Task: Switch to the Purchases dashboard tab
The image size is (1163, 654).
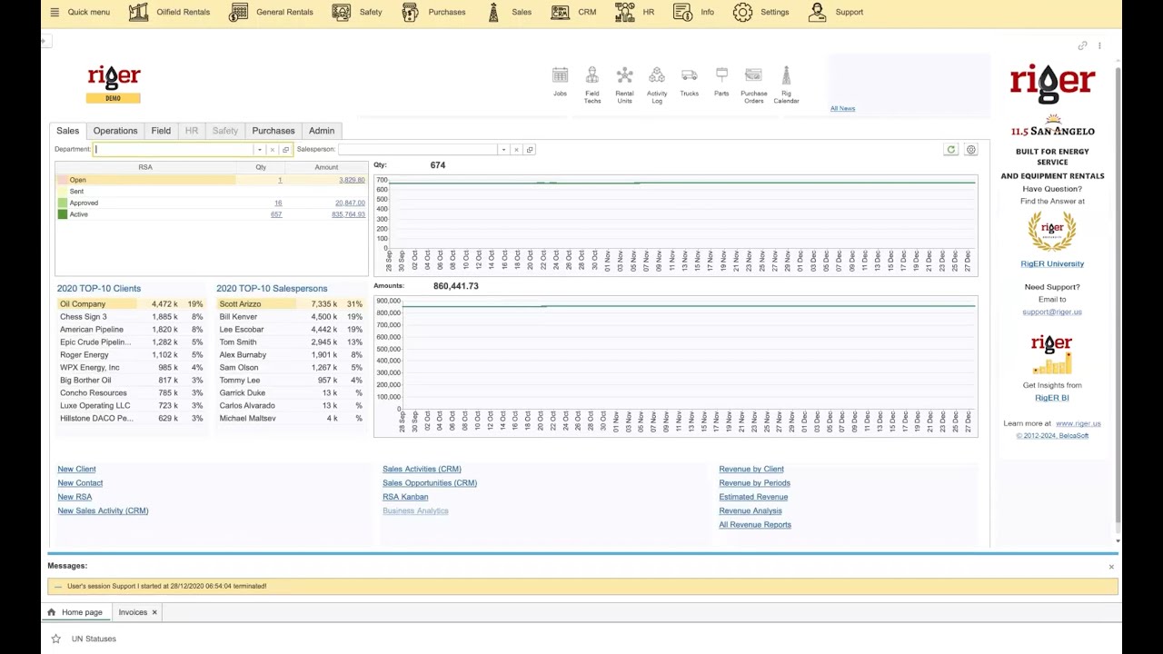Action: click(x=273, y=131)
